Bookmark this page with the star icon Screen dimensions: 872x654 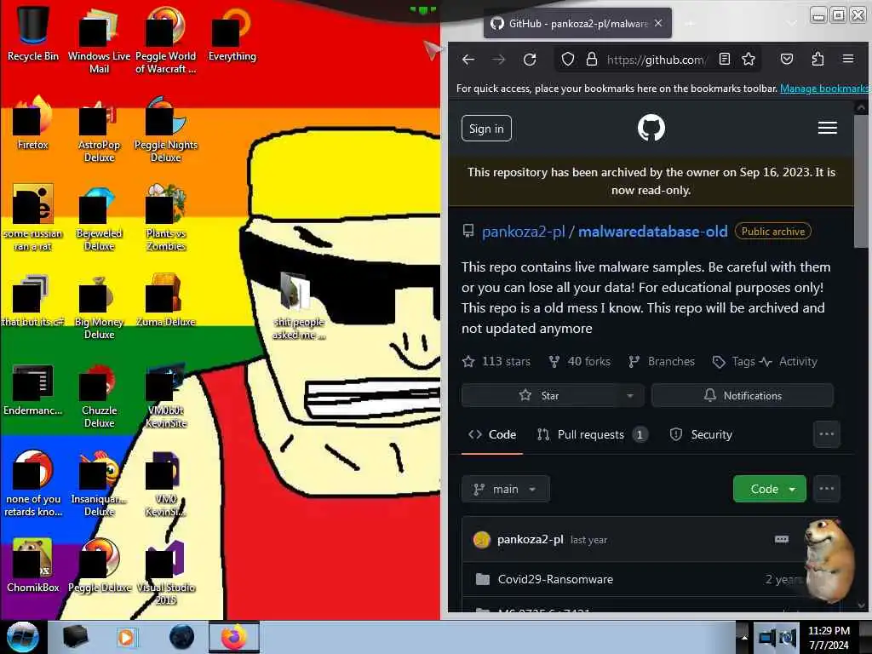(749, 59)
